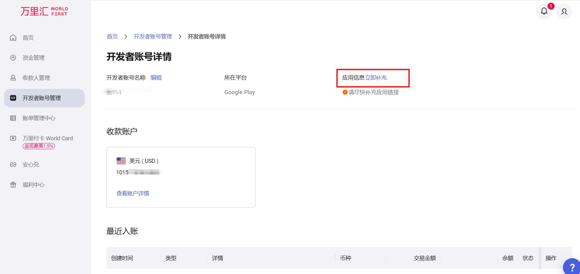Go to 首页 via breadcrumb
This screenshot has height=274, width=580.
pyautogui.click(x=112, y=37)
